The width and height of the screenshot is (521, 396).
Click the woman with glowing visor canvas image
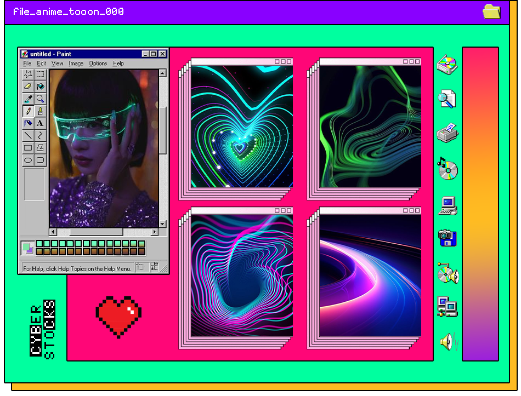click(104, 148)
